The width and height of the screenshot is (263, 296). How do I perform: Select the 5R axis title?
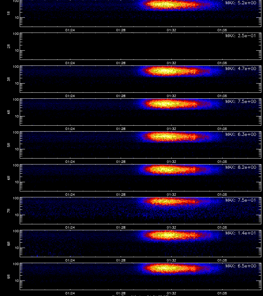[x=9, y=145]
